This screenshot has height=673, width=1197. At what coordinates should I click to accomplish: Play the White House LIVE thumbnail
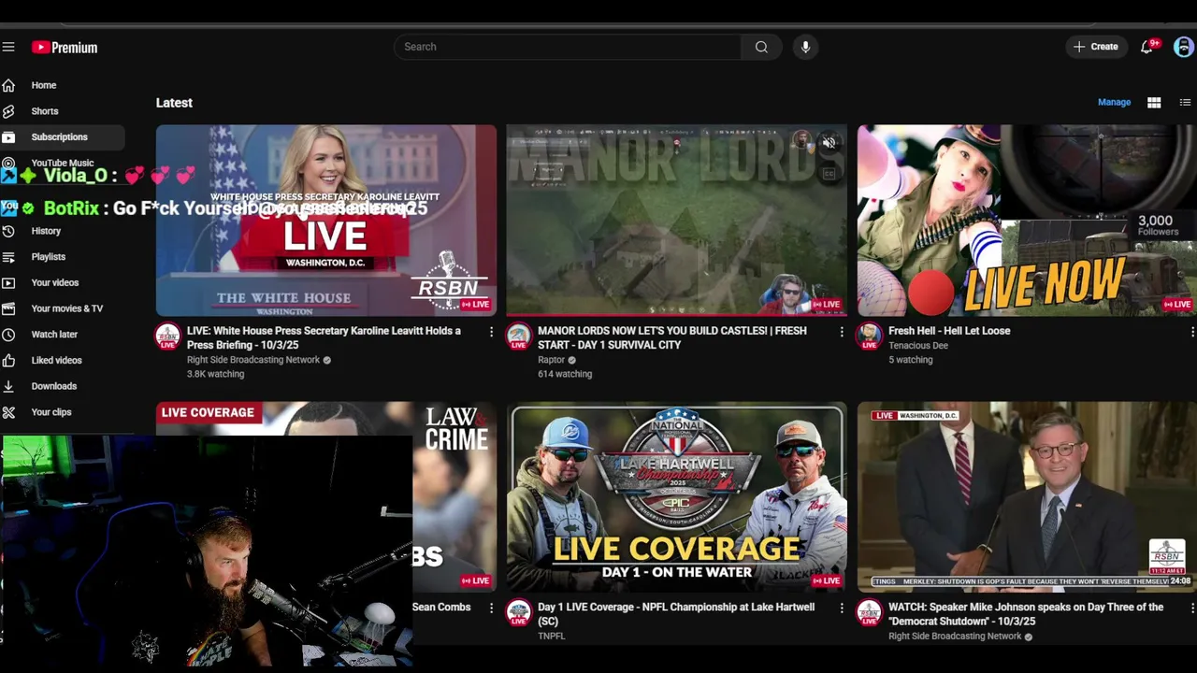(326, 221)
